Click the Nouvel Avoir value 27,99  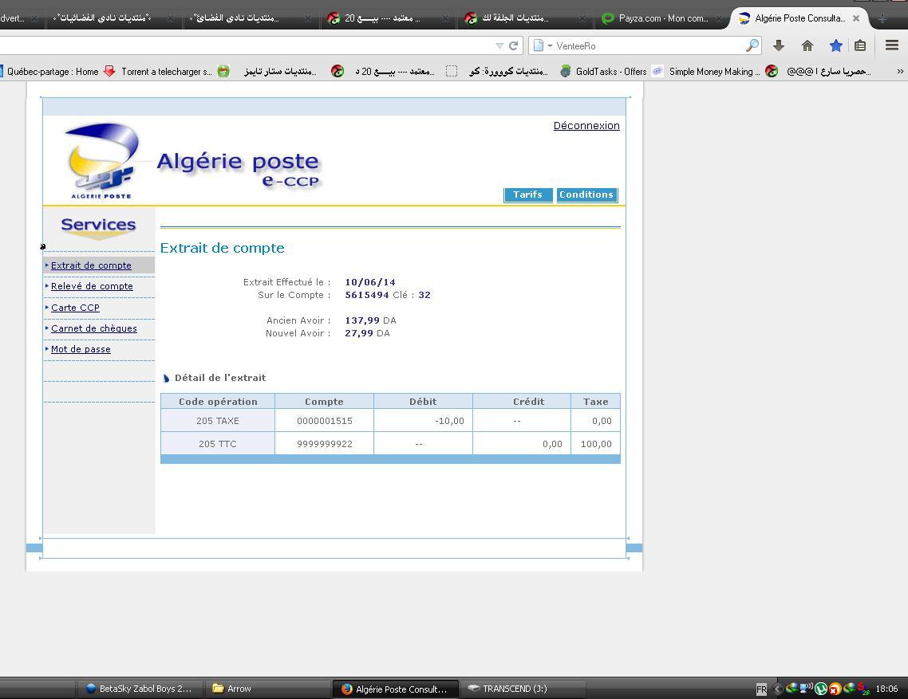point(359,333)
